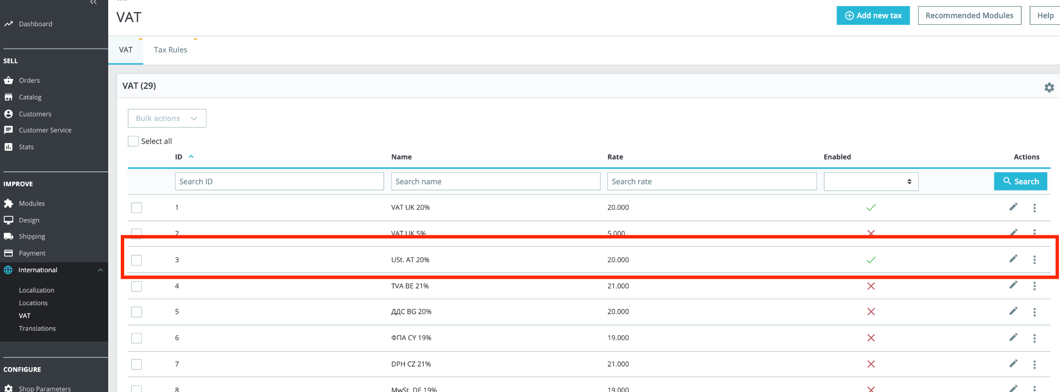This screenshot has height=392, width=1060.
Task: Click the Recommended Modules button
Action: 969,15
